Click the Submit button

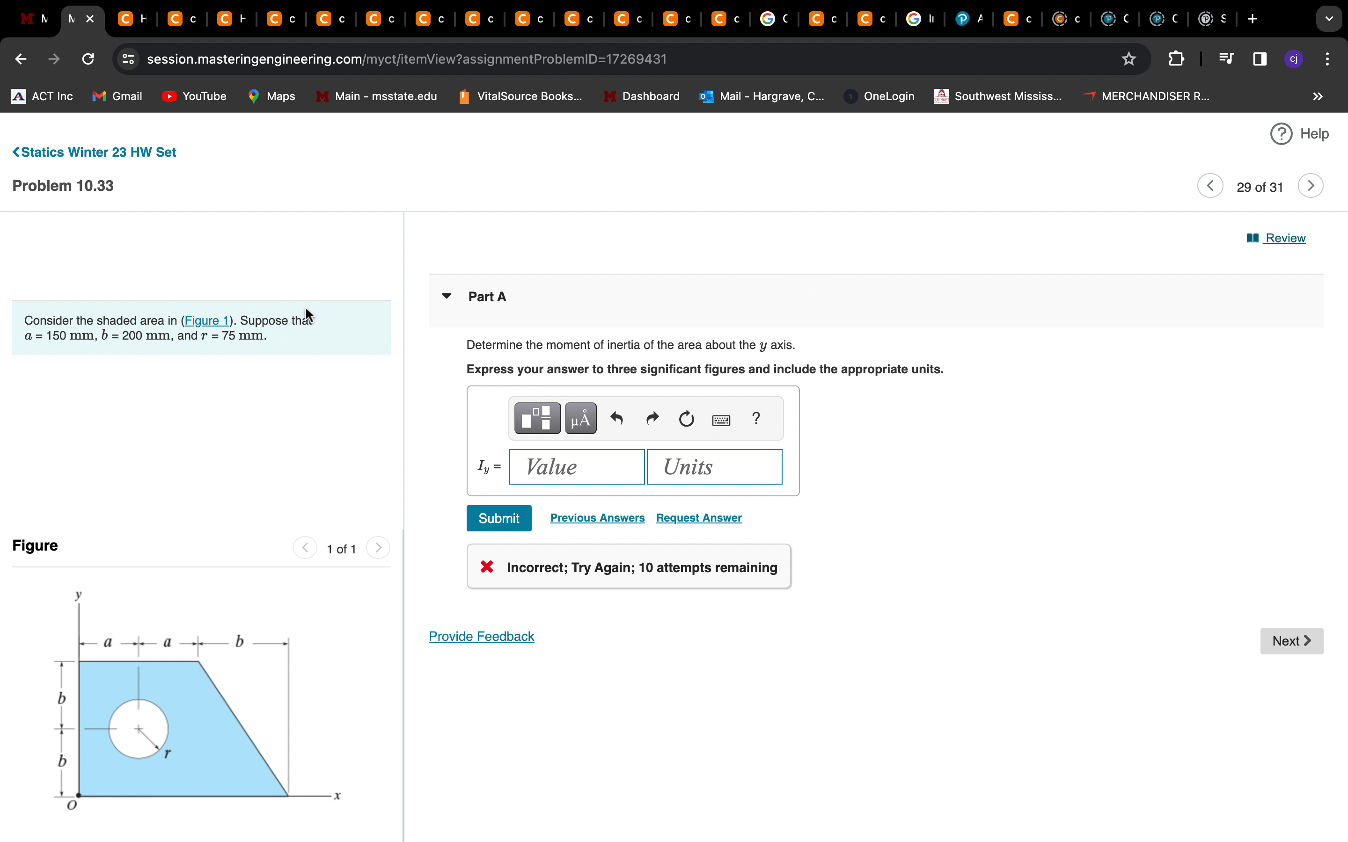pos(498,518)
